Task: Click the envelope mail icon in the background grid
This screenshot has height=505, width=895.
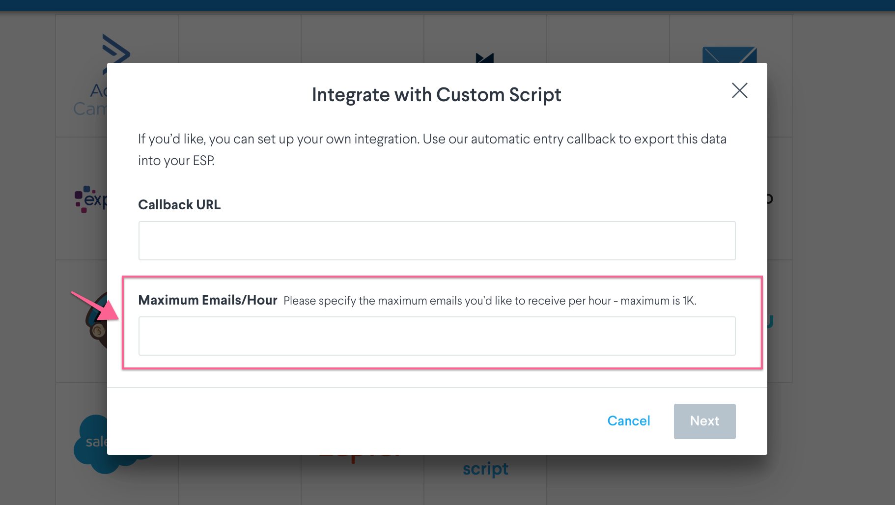Action: [x=729, y=55]
